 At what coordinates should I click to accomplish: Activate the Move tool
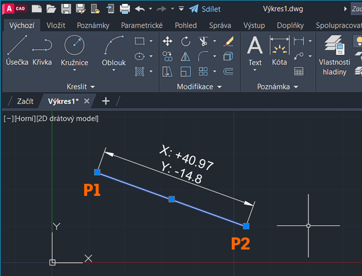tap(167, 41)
